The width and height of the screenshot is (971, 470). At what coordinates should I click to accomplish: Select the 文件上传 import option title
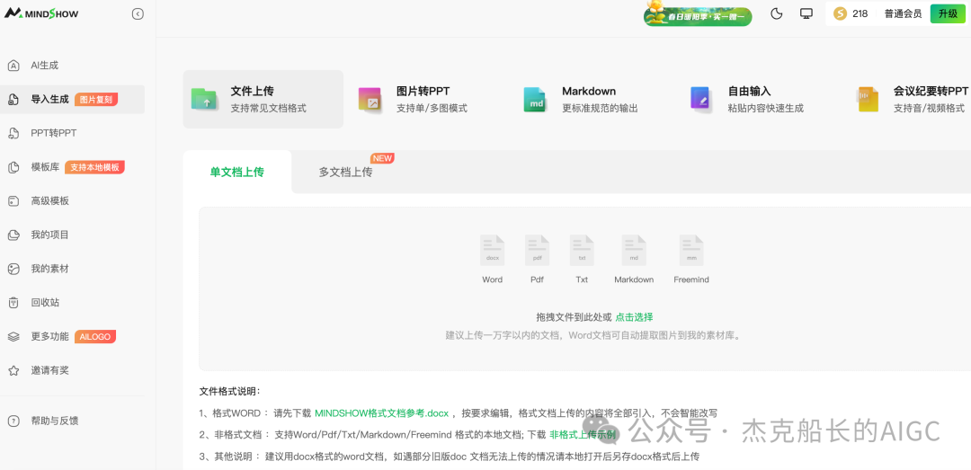pyautogui.click(x=252, y=92)
